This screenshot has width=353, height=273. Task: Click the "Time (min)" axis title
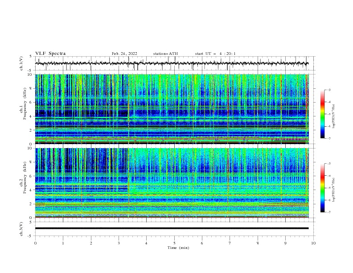pyautogui.click(x=178, y=248)
